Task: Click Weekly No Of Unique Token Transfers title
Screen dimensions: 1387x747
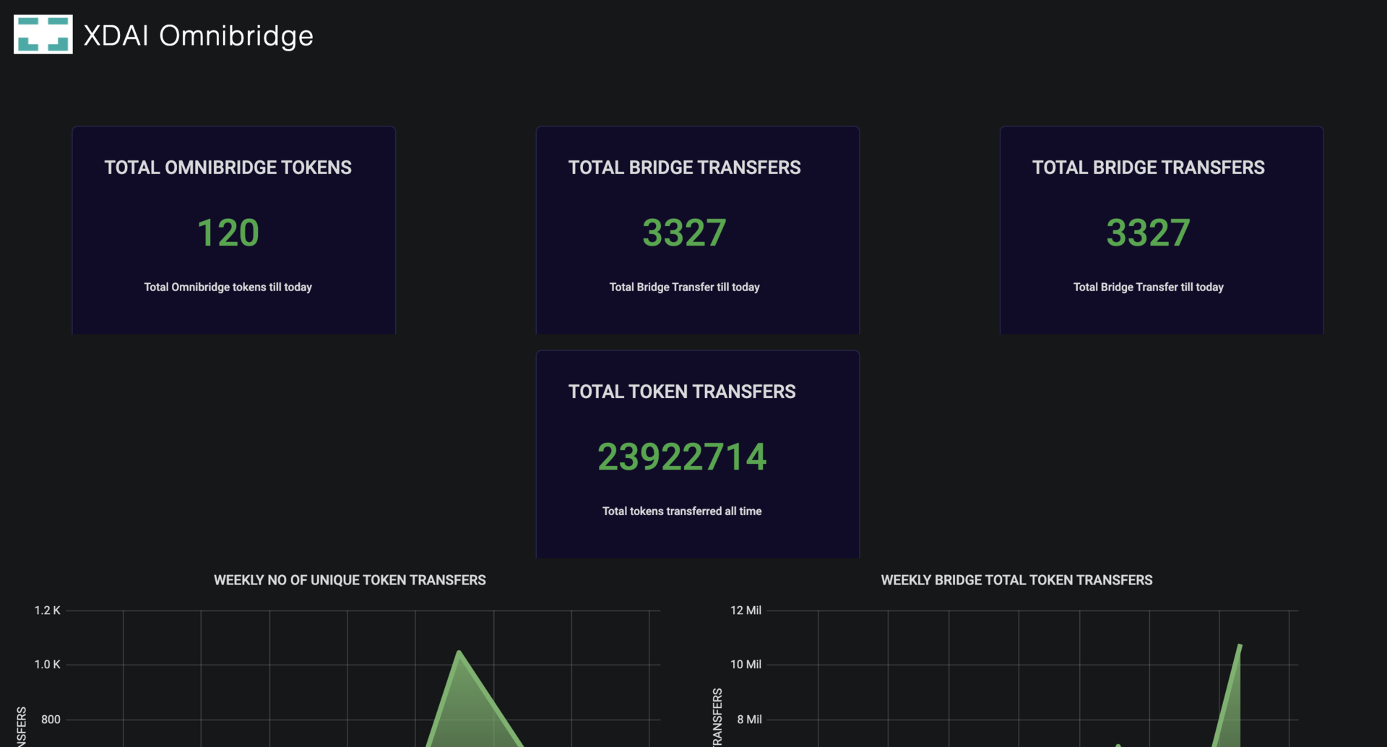Action: coord(350,580)
